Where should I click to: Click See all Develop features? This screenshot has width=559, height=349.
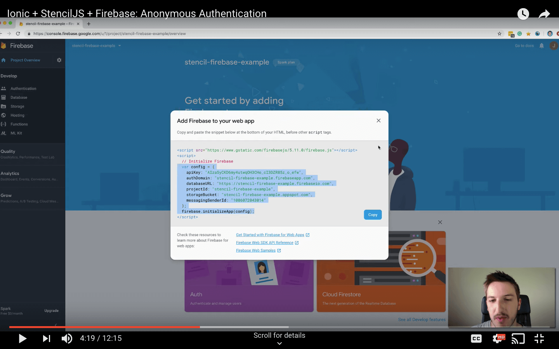click(422, 320)
